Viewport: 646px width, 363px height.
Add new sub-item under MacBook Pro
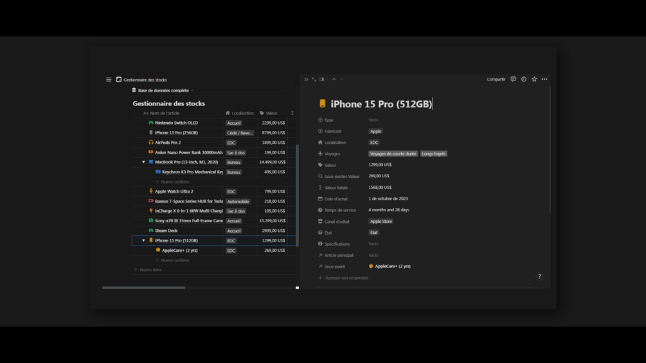pos(172,181)
